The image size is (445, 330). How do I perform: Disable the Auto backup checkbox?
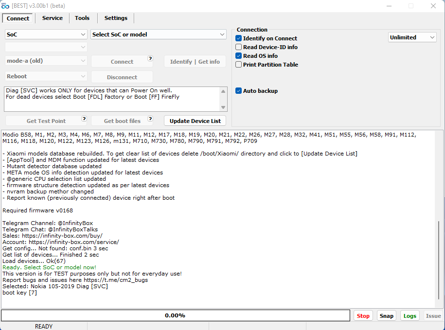239,91
